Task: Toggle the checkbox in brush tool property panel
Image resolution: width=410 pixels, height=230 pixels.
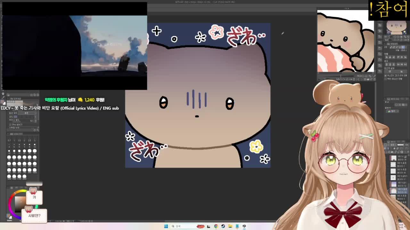Action: point(10,125)
